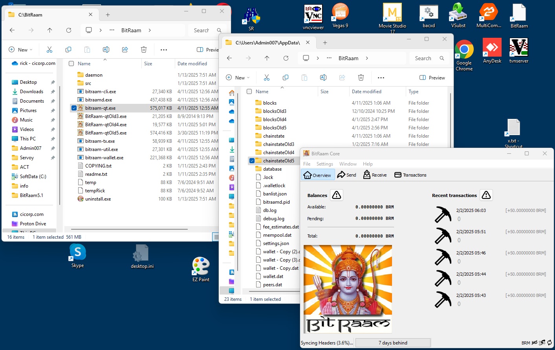Click the Cut icon in the AppData window toolbar
555x350 pixels.
tap(267, 77)
